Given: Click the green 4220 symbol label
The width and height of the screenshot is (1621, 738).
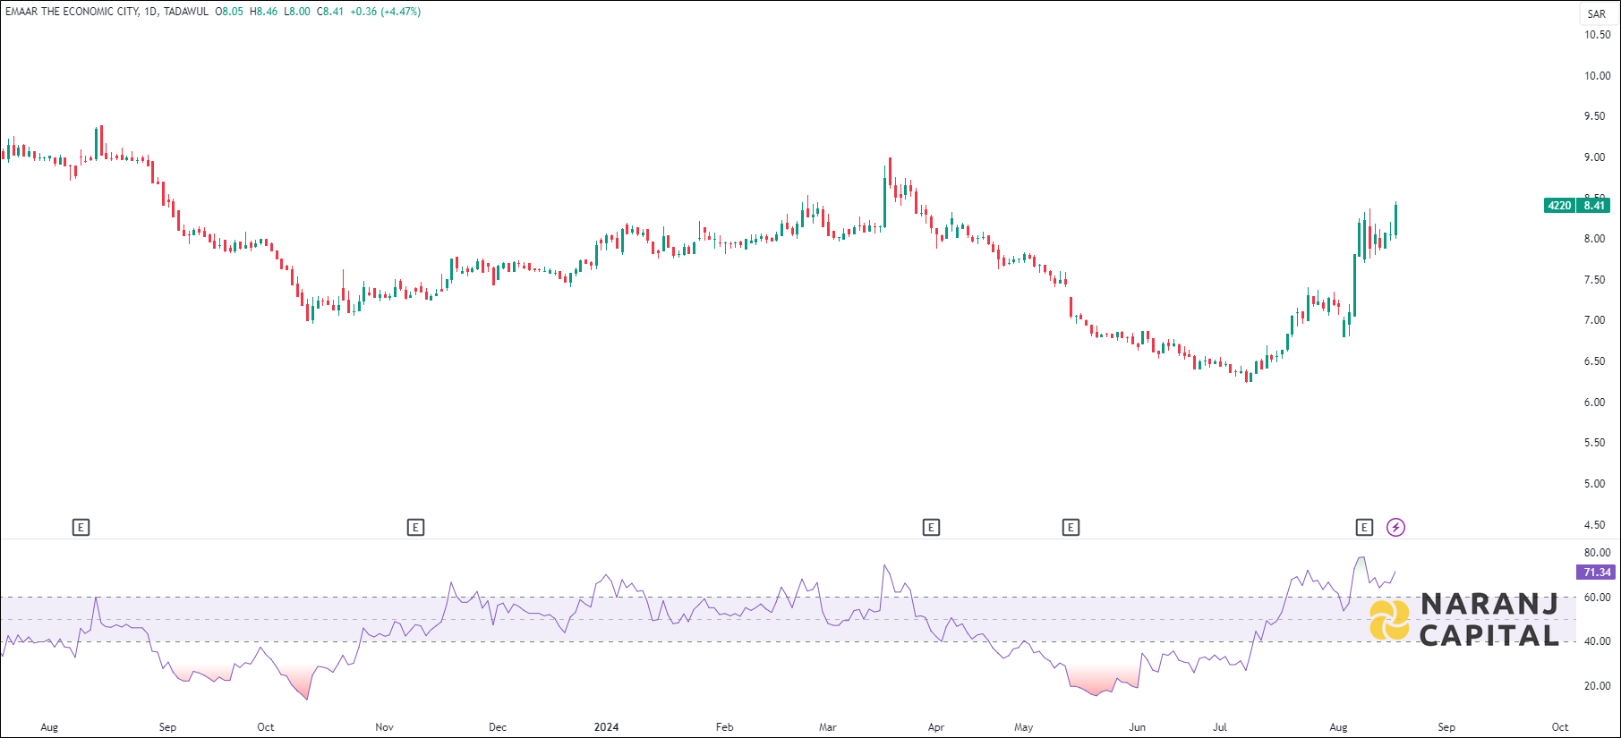Looking at the screenshot, I should pyautogui.click(x=1559, y=206).
